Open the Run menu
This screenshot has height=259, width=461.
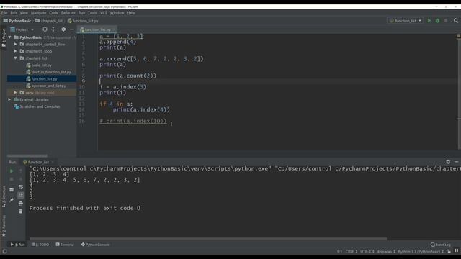click(81, 13)
